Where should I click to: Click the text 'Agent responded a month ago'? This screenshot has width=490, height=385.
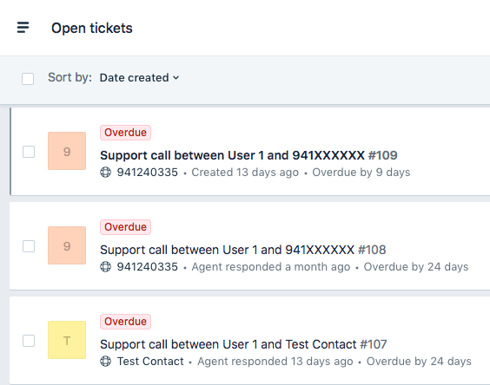[271, 267]
